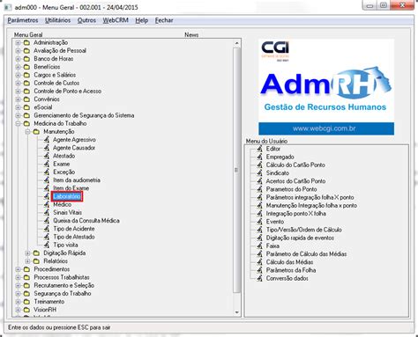
Task: Collapse the Manutenção subfolder
Action: pyautogui.click(x=27, y=132)
